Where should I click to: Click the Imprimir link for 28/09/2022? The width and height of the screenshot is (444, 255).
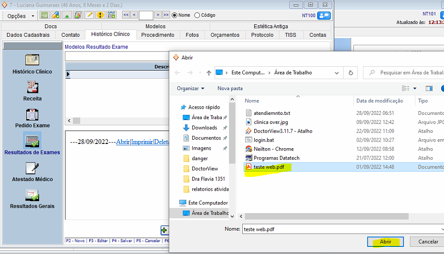point(142,142)
